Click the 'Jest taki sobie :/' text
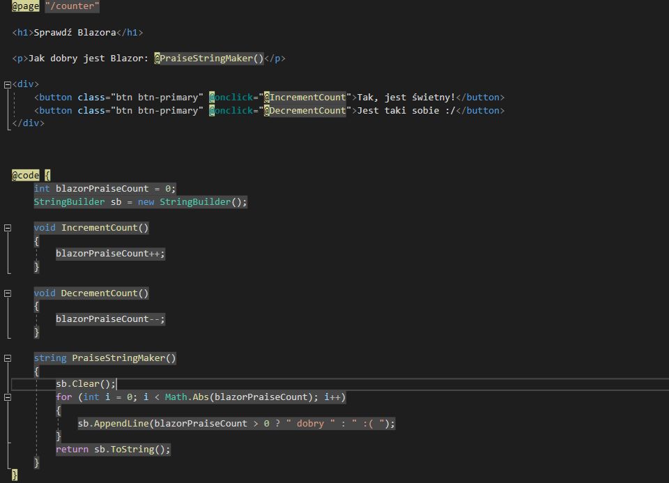Viewport: 669px width, 483px height. (406, 111)
